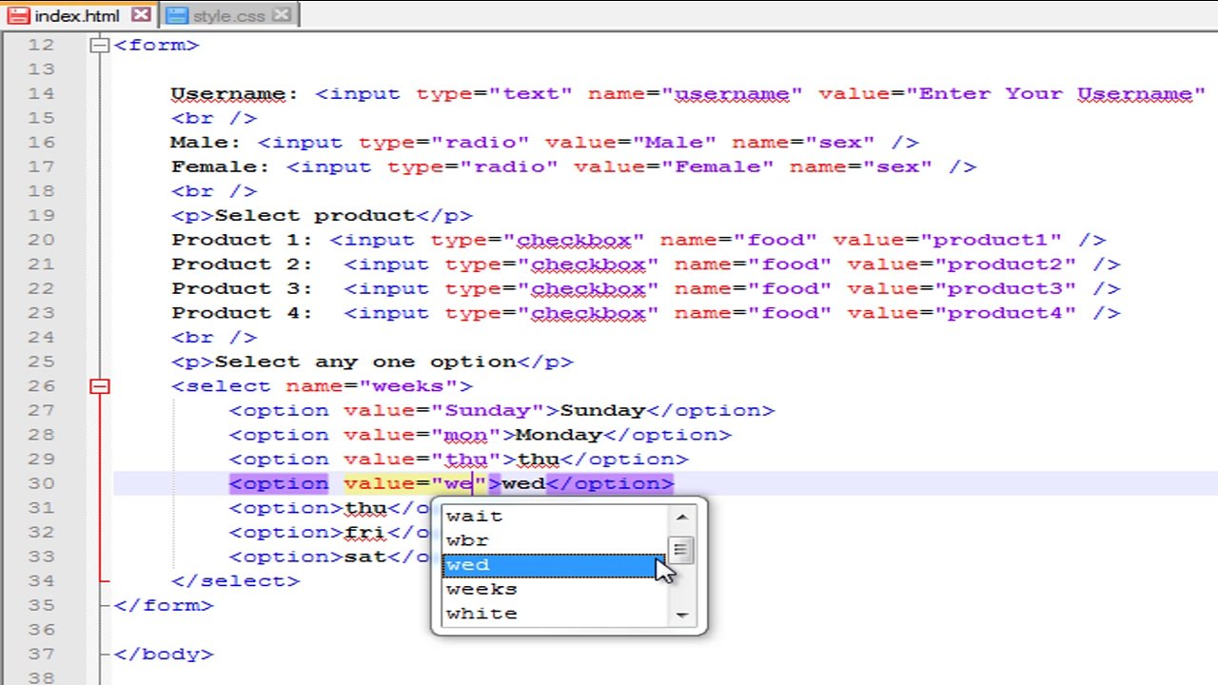
Task: Click 'fri' option text on line 32
Action: point(364,532)
